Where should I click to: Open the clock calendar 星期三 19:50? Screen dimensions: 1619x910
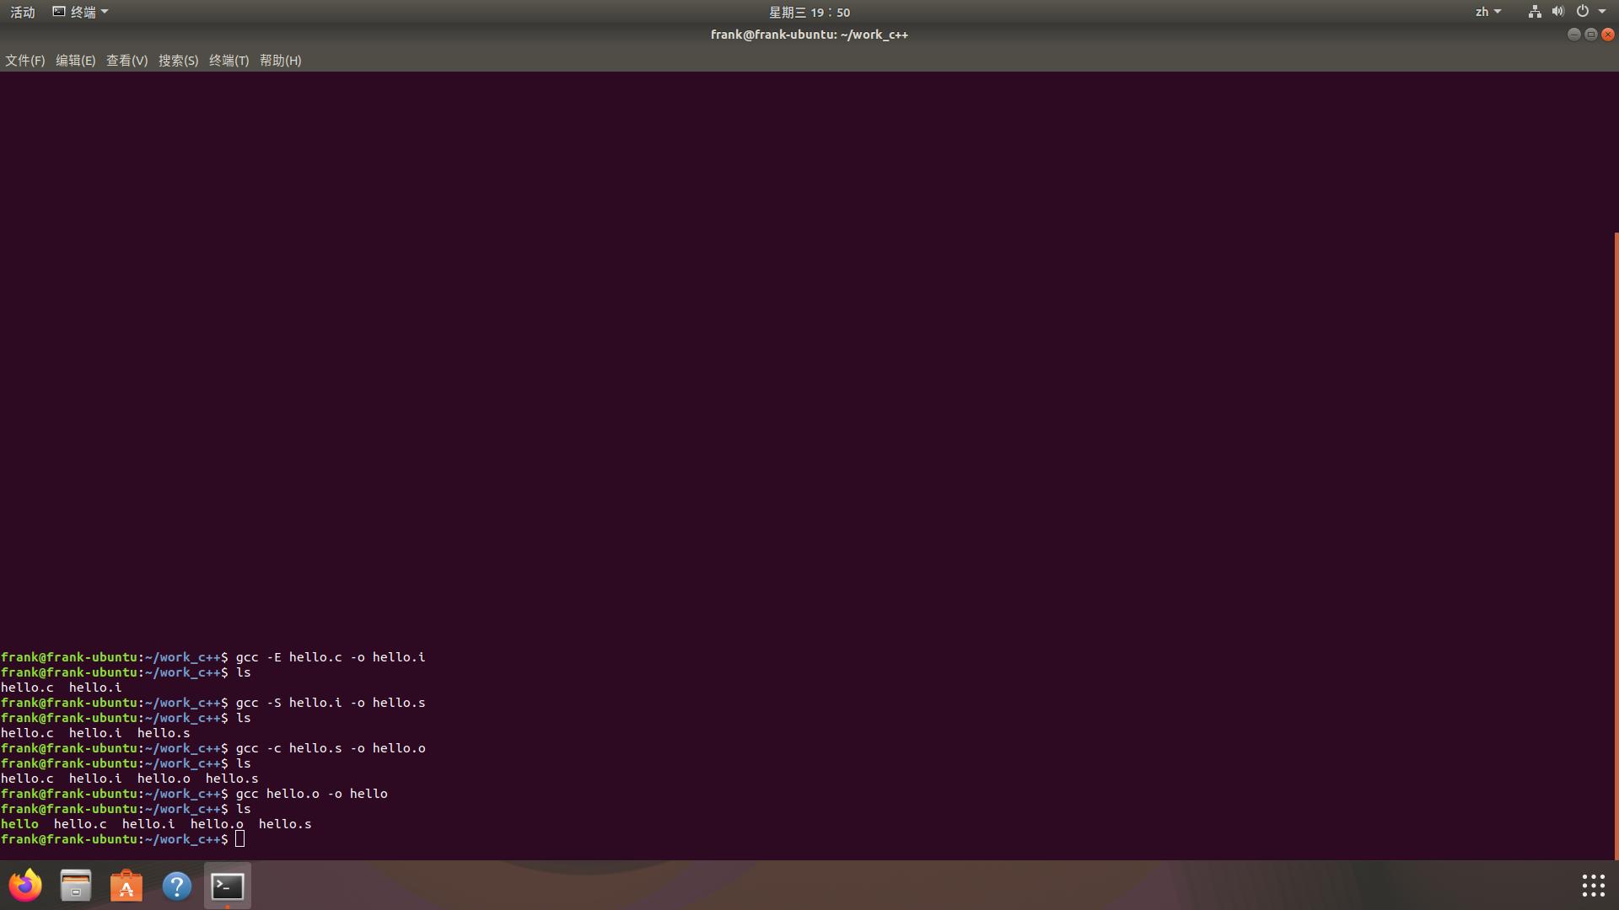coord(809,12)
